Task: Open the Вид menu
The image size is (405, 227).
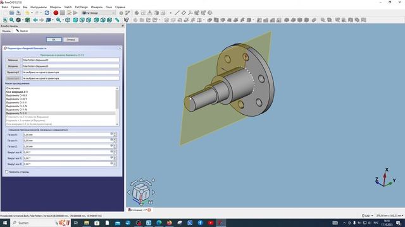Action: 25,7
